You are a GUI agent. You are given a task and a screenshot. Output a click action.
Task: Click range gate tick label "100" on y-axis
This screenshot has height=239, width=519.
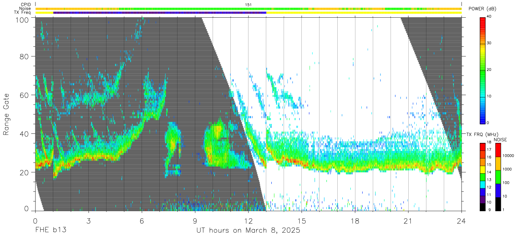click(23, 19)
